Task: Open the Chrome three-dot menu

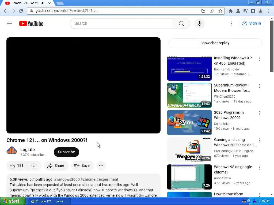Action: point(268,11)
